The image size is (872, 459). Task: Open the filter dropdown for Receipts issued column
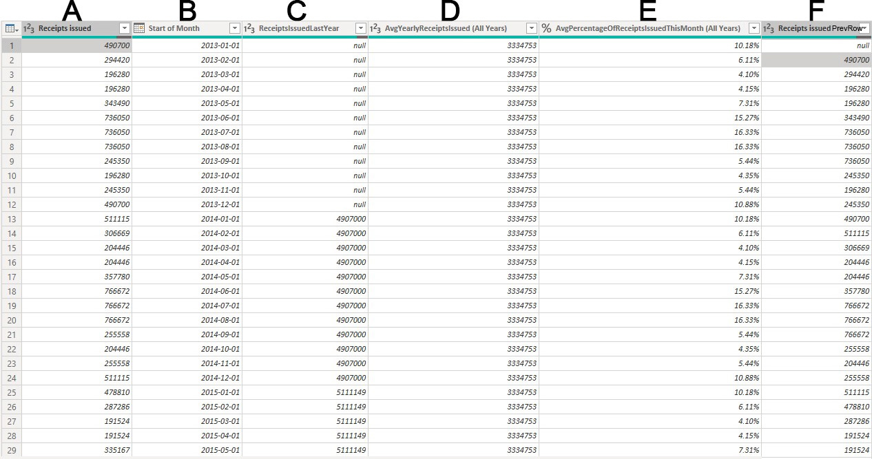tap(124, 28)
